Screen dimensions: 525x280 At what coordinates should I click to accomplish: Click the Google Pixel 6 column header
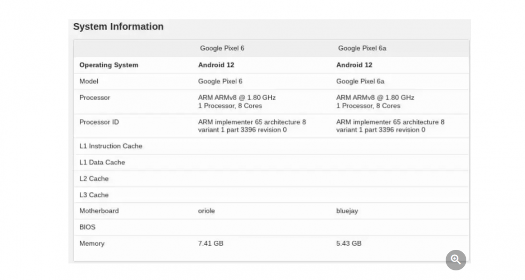pyautogui.click(x=222, y=48)
